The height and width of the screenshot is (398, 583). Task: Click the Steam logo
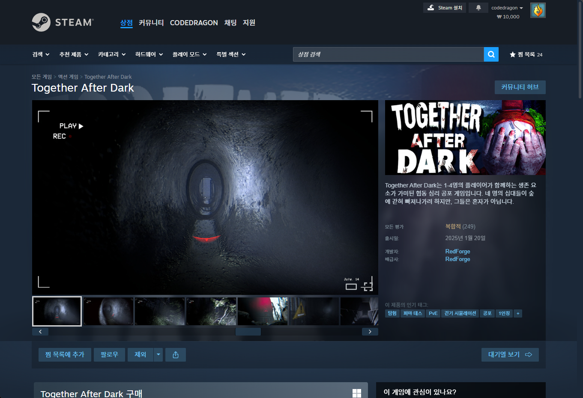click(x=63, y=22)
